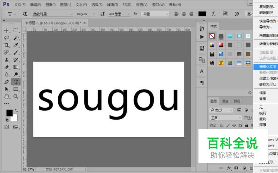Select the Rectangle shape tool
The width and height of the screenshot is (278, 173).
point(16,89)
